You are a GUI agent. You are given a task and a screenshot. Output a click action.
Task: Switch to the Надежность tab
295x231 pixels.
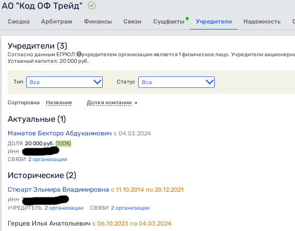pos(262,21)
